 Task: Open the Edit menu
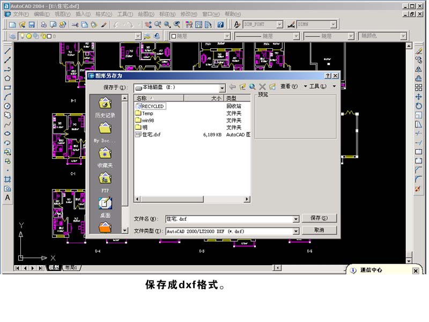42,14
